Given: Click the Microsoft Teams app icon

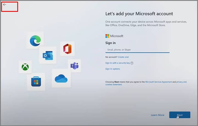Looking at the screenshot, I should (x=75, y=66).
